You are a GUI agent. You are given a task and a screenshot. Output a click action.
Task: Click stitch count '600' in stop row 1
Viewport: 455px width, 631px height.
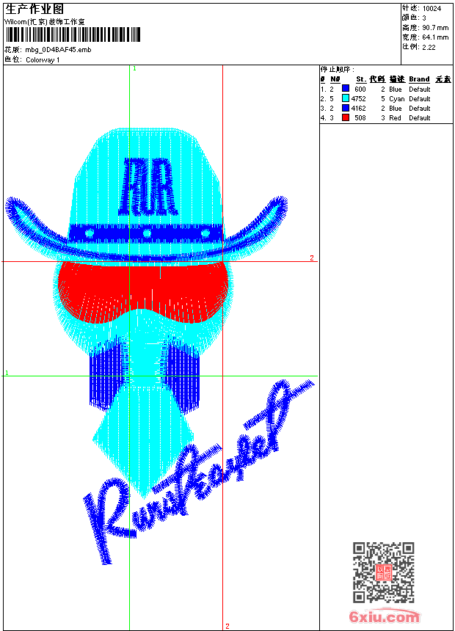tap(360, 89)
